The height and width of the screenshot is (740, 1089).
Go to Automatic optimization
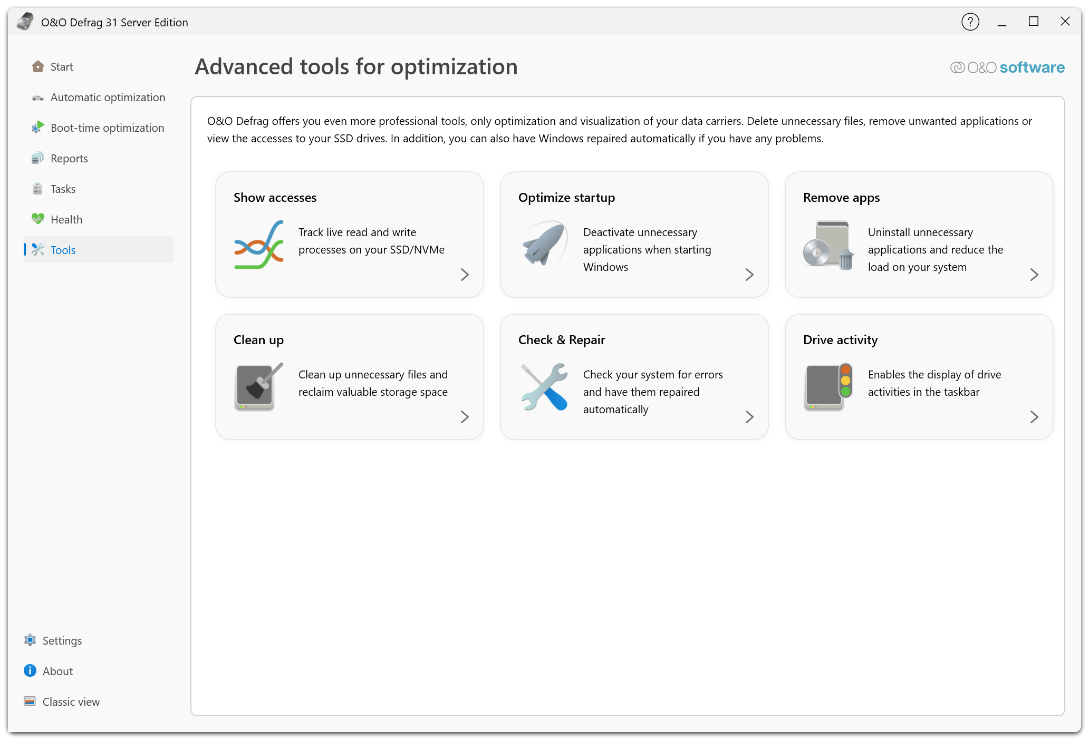tap(99, 98)
